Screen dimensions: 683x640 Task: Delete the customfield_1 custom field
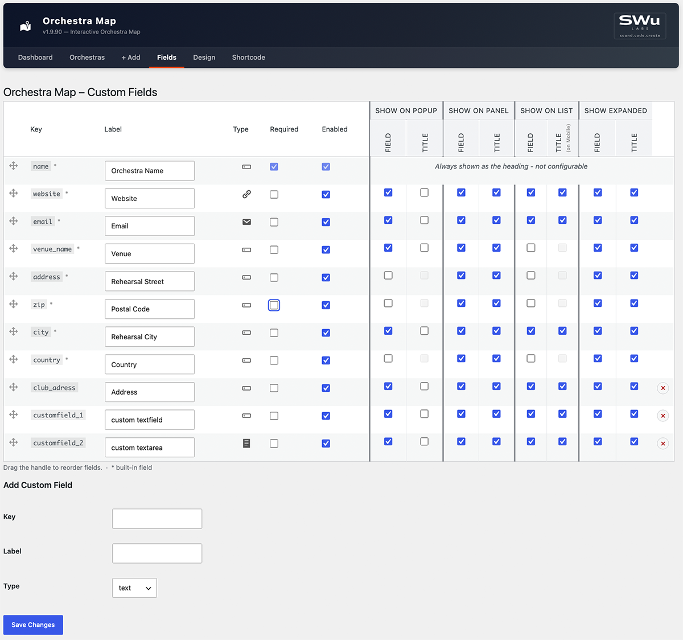tap(663, 416)
